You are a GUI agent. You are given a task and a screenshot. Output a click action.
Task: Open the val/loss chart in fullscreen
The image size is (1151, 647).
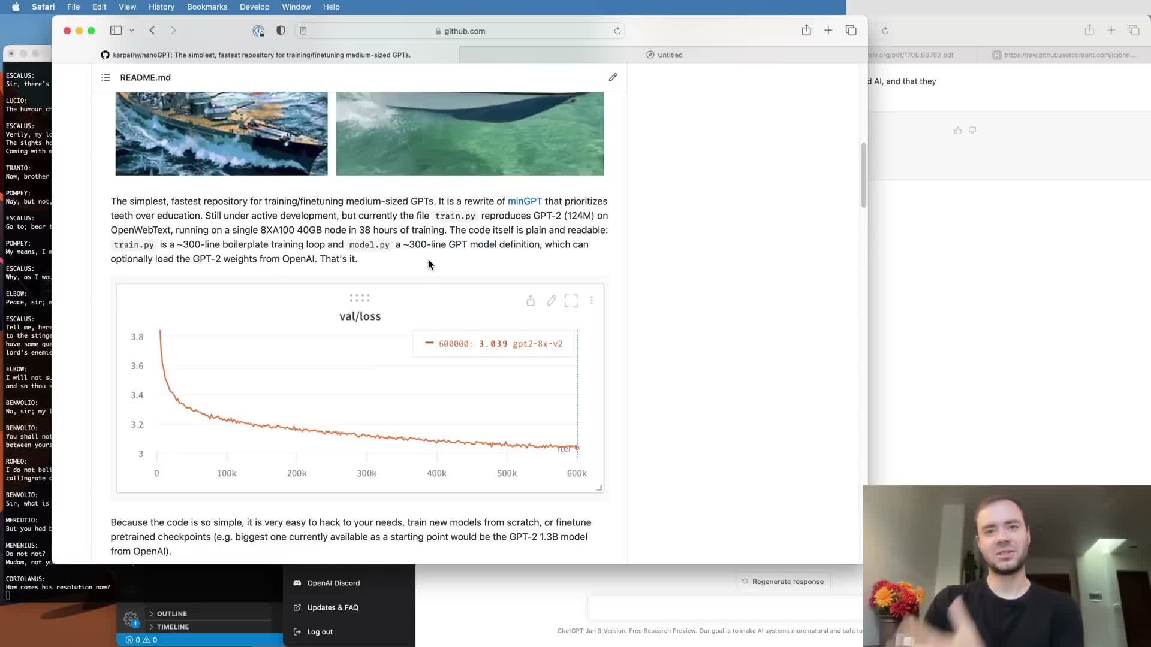571,301
